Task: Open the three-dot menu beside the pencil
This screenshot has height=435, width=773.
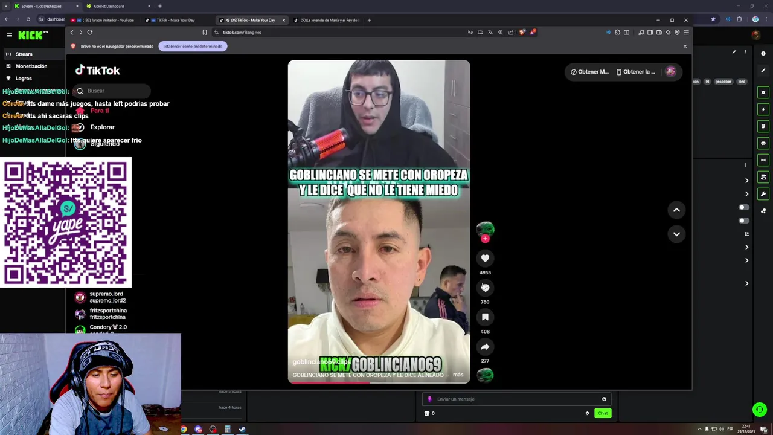Action: [745, 52]
